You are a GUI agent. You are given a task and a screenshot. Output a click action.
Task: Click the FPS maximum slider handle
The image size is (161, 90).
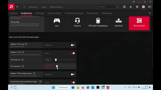click(x=57, y=66)
